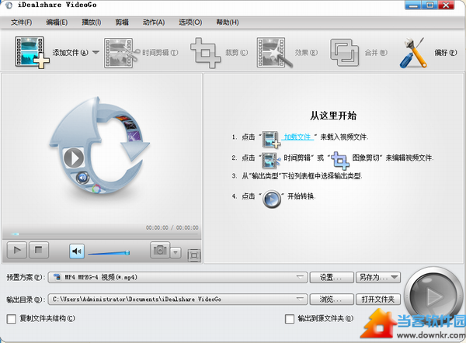Take a snapshot with the camera icon
Screen dimensions: 466x343
(x=160, y=250)
